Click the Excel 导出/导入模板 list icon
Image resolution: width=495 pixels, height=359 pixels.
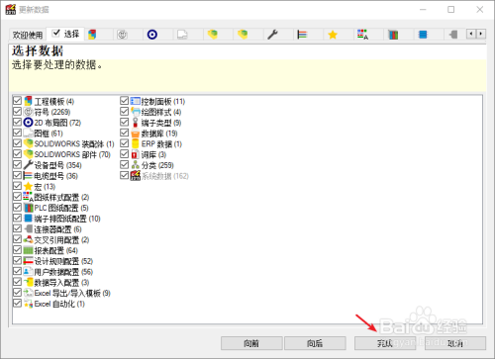[x=28, y=293]
